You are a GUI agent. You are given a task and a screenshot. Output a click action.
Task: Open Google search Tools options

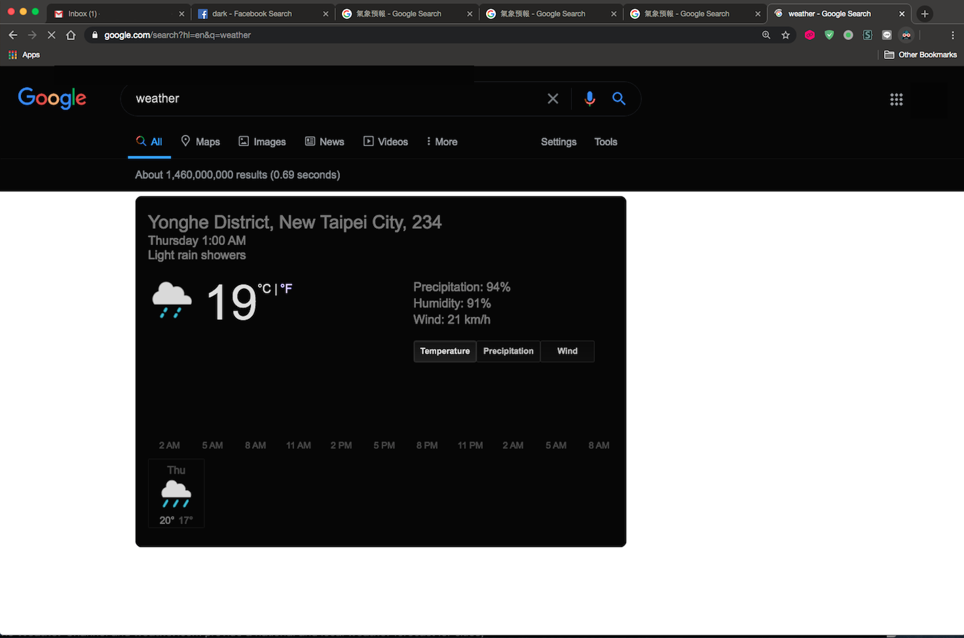605,141
